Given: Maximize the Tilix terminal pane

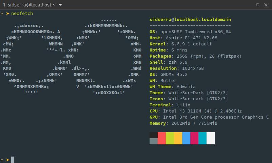Looking at the screenshot, I should [x=258, y=5].
